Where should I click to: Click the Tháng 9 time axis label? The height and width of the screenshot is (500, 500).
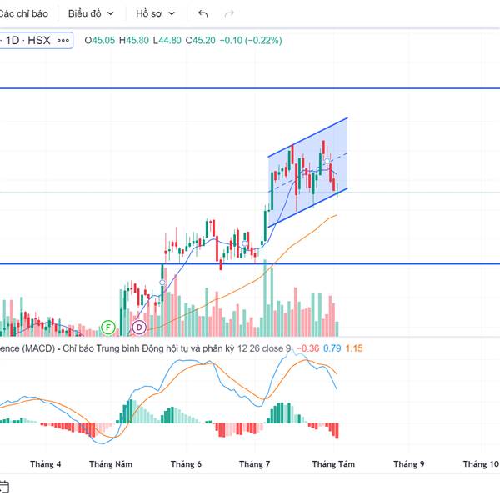409,464
